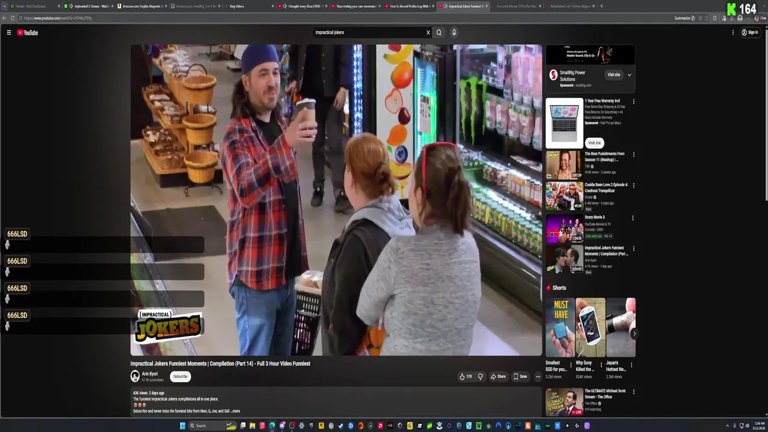
Task: Open options for Compilation Part video by Arin Kyori
Action: pos(634,249)
